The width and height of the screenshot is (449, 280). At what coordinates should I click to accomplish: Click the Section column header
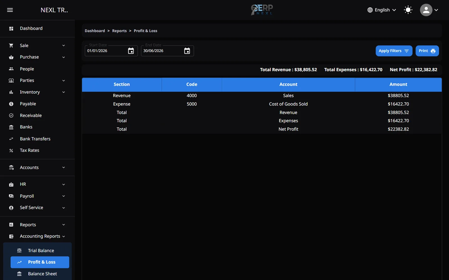click(122, 84)
